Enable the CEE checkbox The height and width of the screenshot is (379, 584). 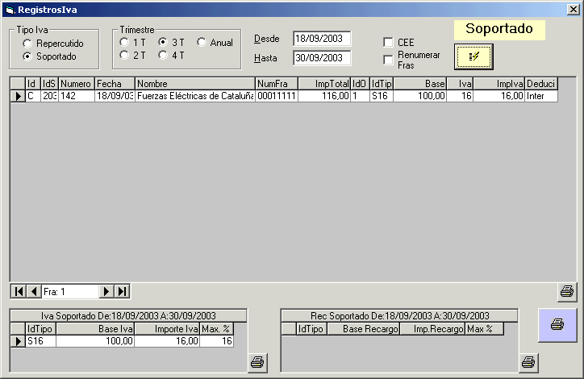(x=389, y=42)
